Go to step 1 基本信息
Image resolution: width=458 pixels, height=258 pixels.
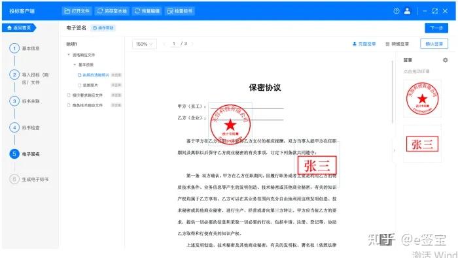pos(25,48)
